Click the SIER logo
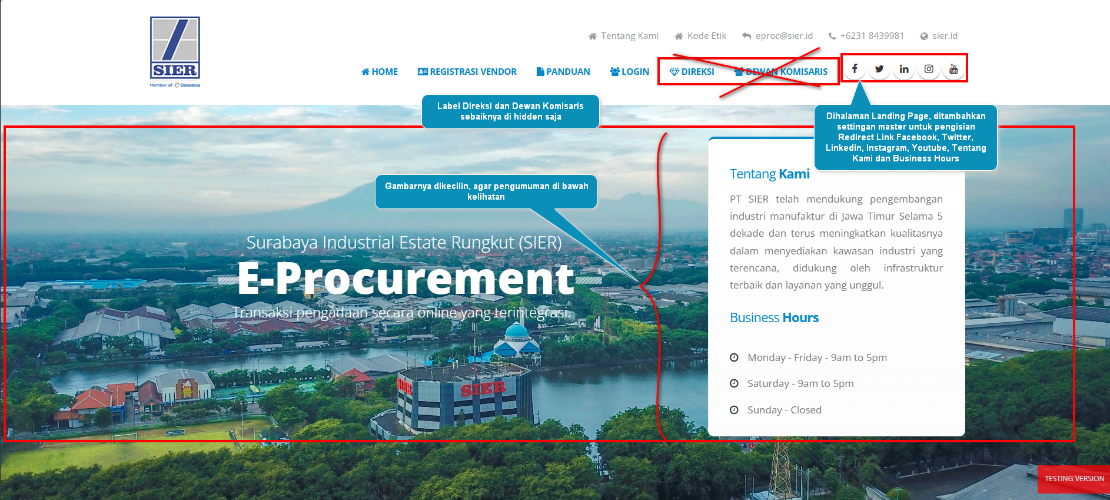This screenshot has width=1110, height=500. click(175, 51)
